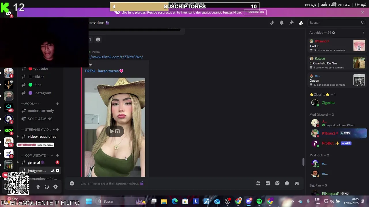Image resolution: width=369 pixels, height=207 pixels.
Task: Create channel in STREAMS Y VID category
Action: 57,130
